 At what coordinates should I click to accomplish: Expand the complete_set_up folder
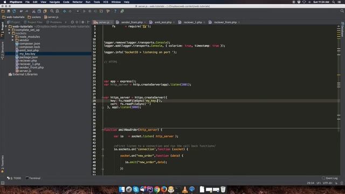[x=10, y=30]
